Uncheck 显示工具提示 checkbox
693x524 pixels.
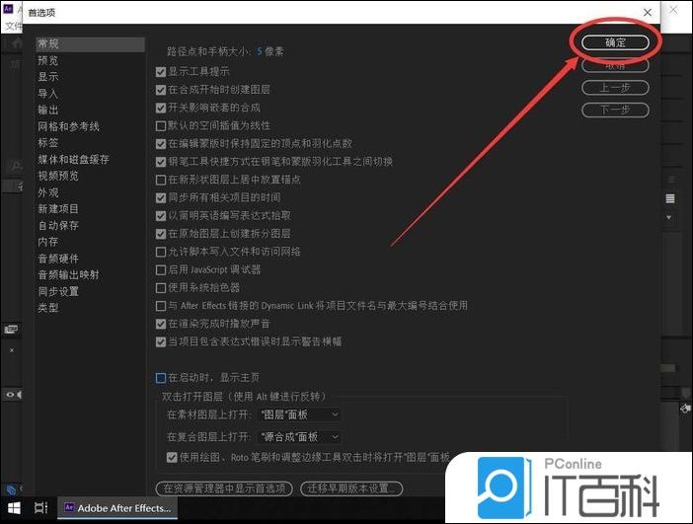pos(161,72)
